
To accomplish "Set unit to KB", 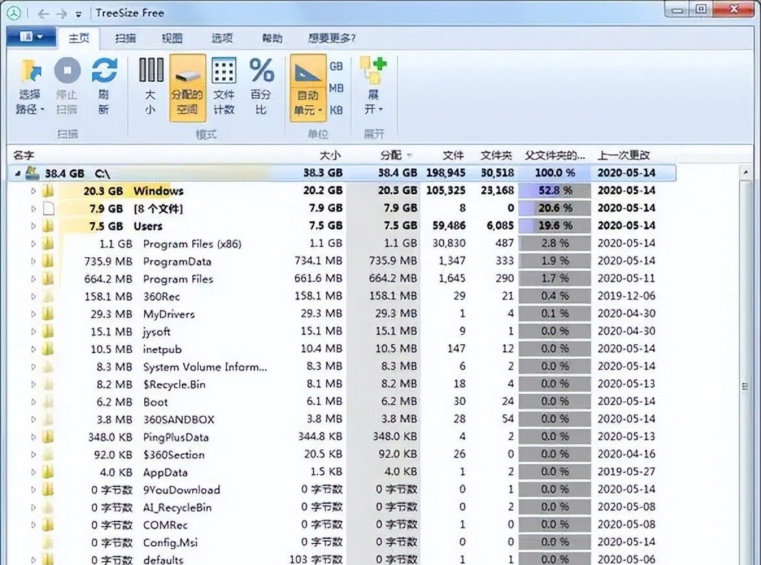I will (x=336, y=110).
